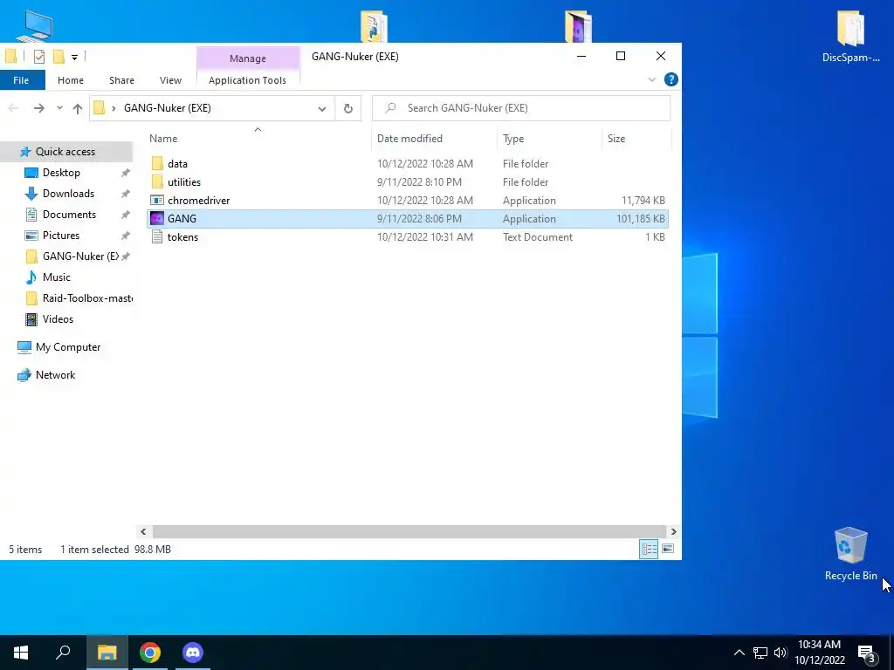
Task: Switch to the Share ribbon tab
Action: coord(121,80)
